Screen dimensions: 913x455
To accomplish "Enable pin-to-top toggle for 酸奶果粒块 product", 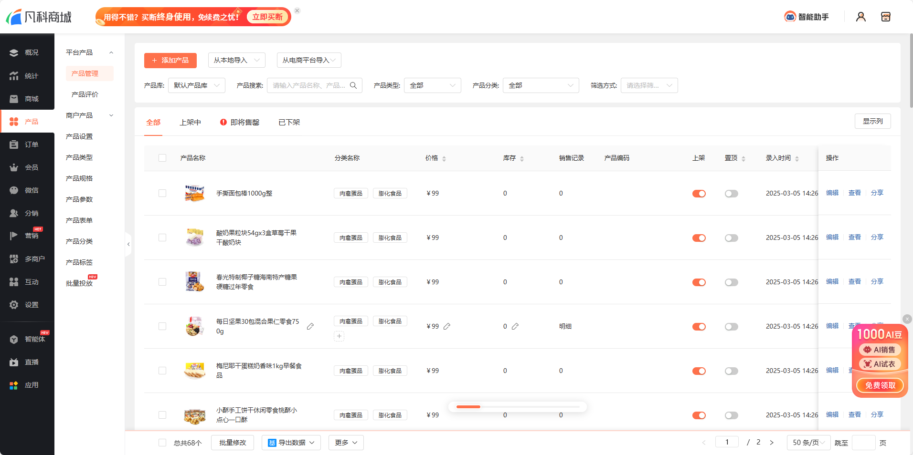I will (x=731, y=238).
